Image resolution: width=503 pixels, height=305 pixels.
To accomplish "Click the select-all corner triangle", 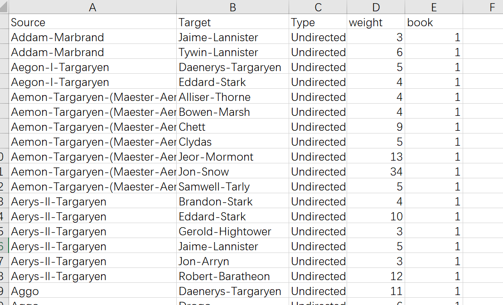I will click(x=4, y=7).
